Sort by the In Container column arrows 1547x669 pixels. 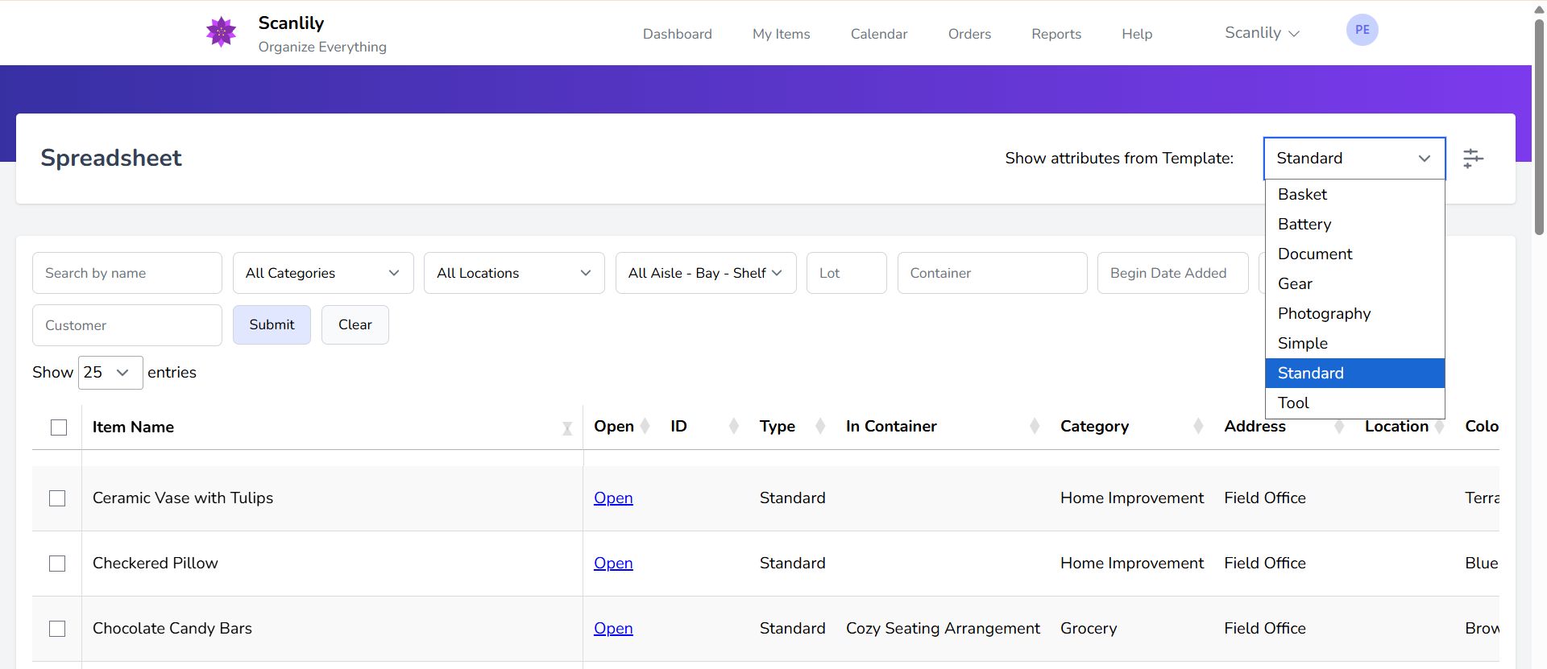[1035, 426]
